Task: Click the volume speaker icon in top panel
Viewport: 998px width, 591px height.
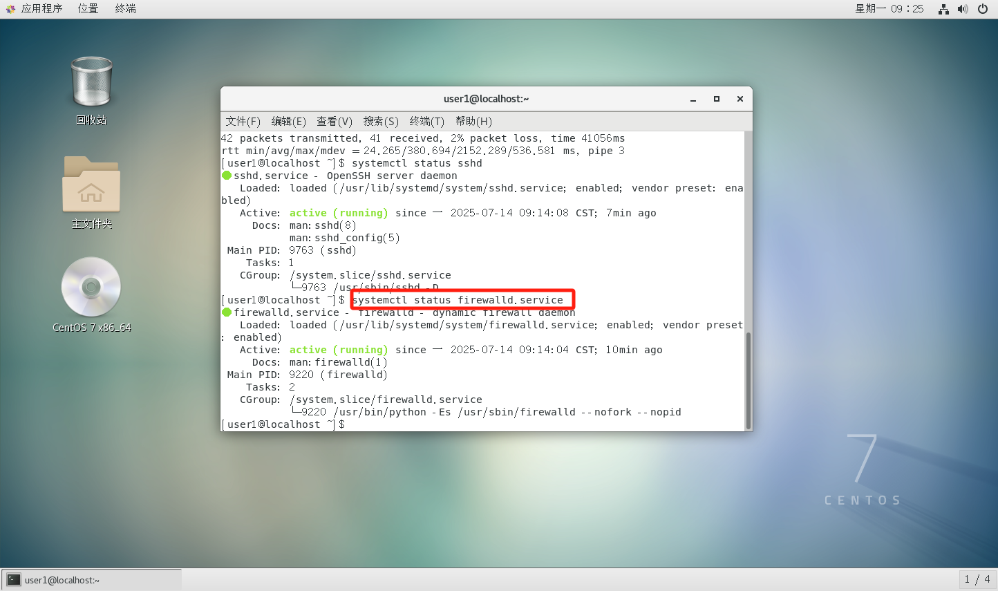Action: click(x=962, y=9)
